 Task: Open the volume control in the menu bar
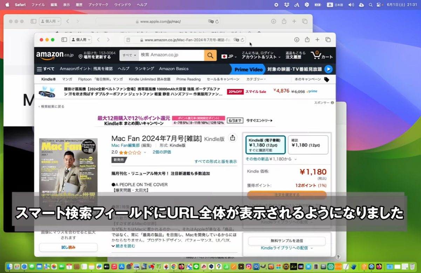tap(351, 5)
